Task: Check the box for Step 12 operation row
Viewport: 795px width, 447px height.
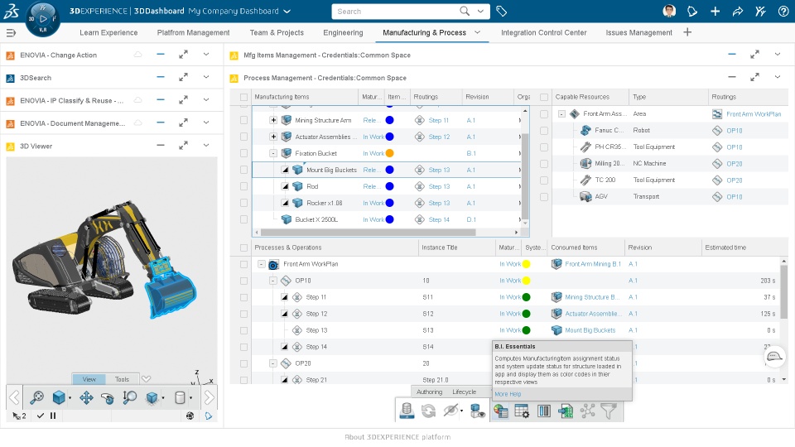Action: (x=243, y=314)
